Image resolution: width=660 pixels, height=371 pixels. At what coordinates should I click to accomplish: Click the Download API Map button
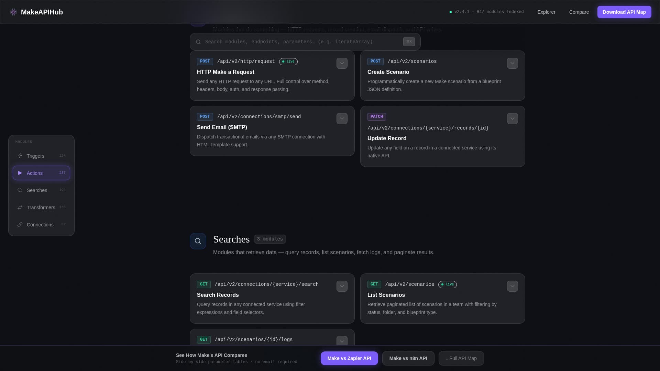[624, 12]
